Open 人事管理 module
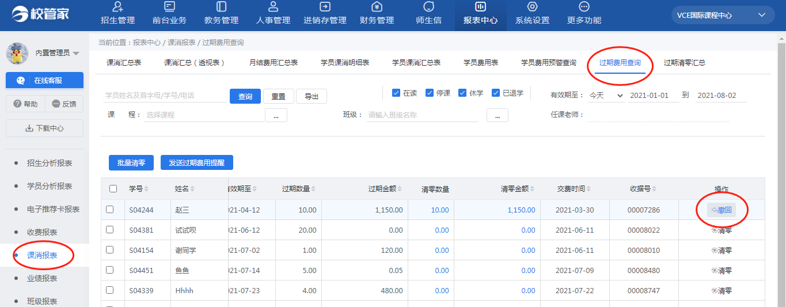The width and height of the screenshot is (786, 307). tap(273, 14)
